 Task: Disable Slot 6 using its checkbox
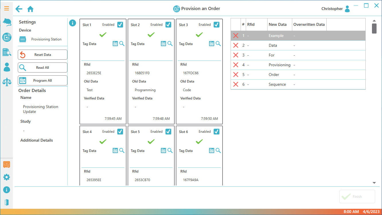(x=217, y=132)
